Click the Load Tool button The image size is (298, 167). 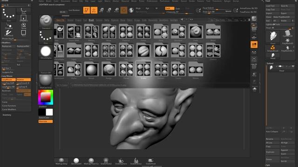272,6
